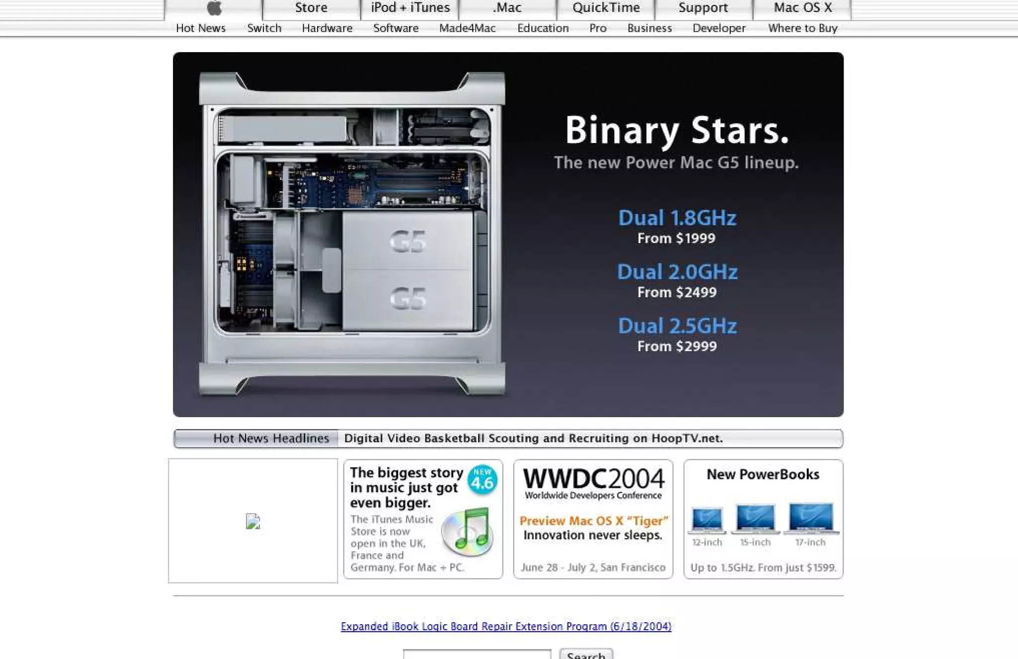Select the Dual 2.5GHz model
The image size is (1018, 659).
[677, 326]
